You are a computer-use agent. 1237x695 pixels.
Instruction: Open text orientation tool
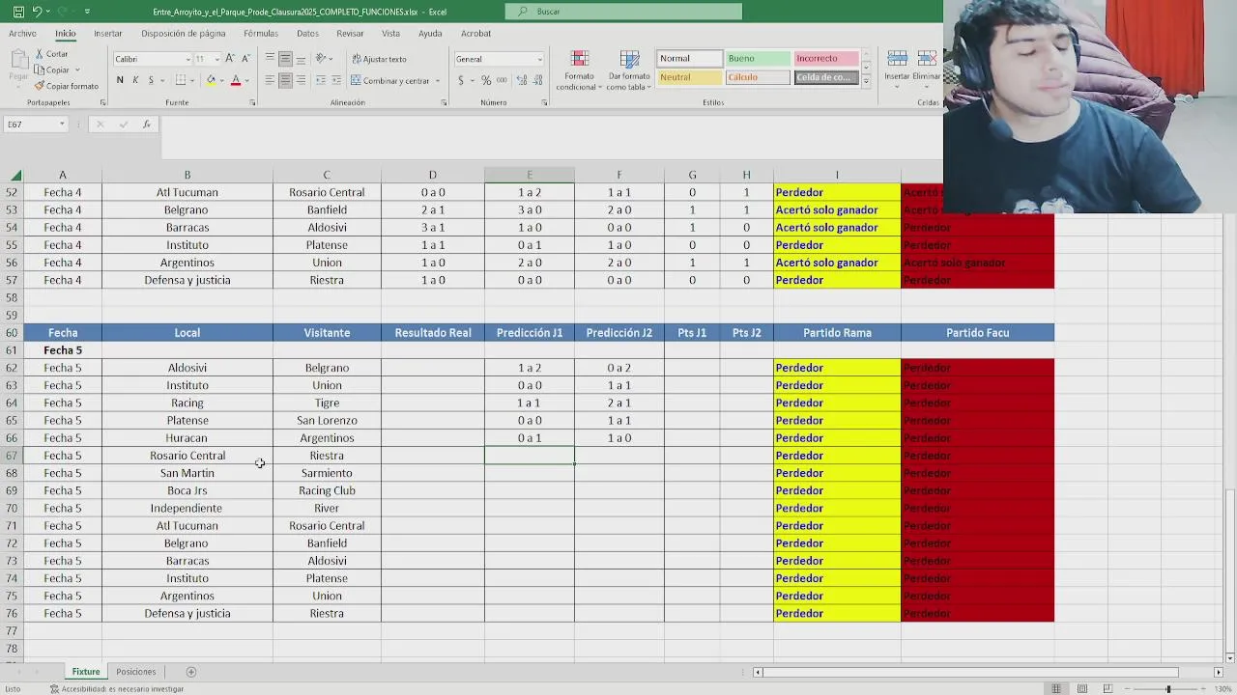[323, 59]
